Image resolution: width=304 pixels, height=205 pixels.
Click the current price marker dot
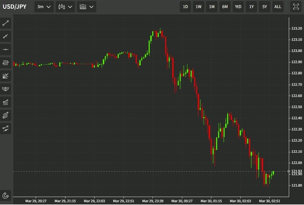[x=289, y=171]
